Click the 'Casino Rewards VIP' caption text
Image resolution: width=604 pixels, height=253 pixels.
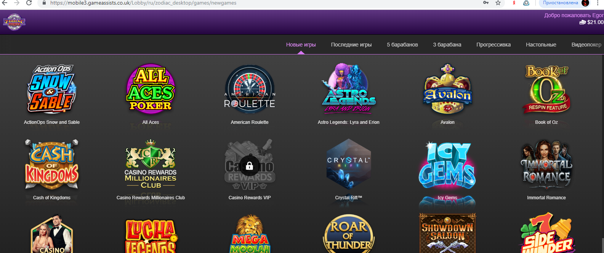coord(250,198)
